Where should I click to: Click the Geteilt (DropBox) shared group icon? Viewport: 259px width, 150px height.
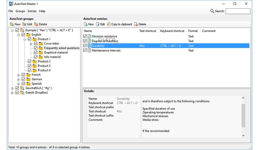(x=22, y=93)
